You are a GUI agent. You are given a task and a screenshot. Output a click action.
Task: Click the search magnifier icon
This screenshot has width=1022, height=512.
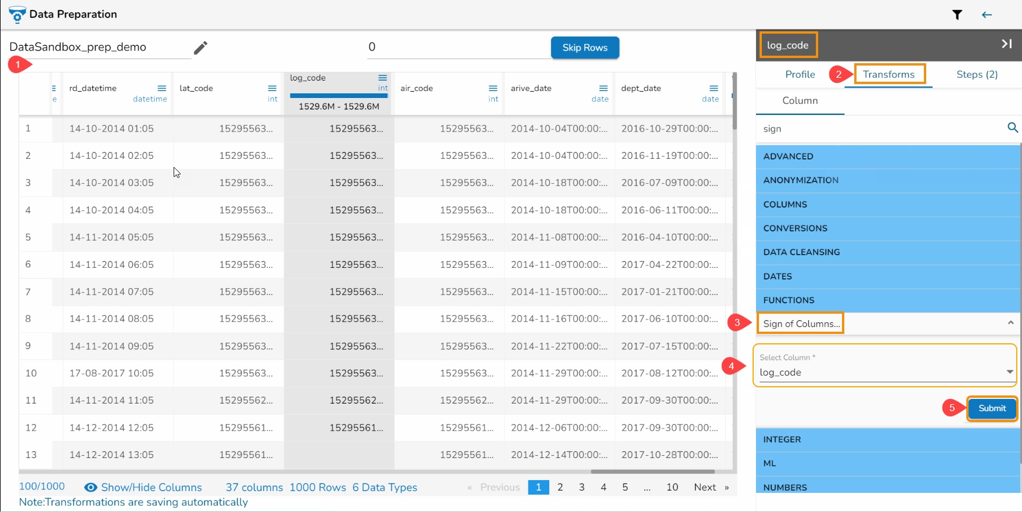[x=1012, y=128]
